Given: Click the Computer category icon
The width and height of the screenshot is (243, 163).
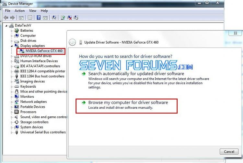Looking at the screenshot, I should click(x=17, y=36).
